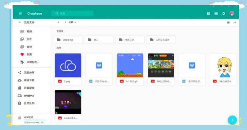Select the 最终项目报 Word document card

[192, 69]
